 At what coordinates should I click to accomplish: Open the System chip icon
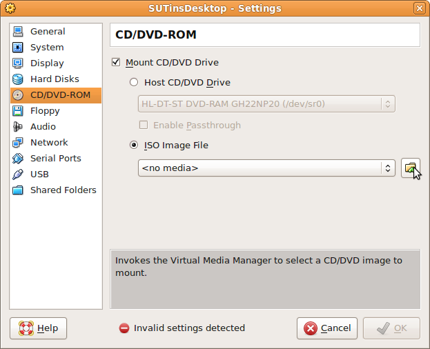point(18,48)
